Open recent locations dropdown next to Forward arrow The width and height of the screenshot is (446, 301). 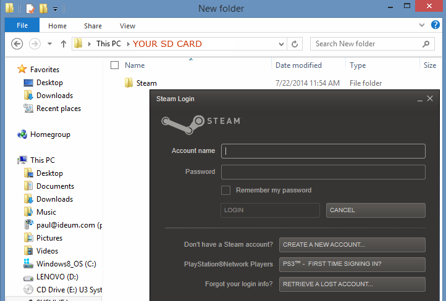(50, 44)
